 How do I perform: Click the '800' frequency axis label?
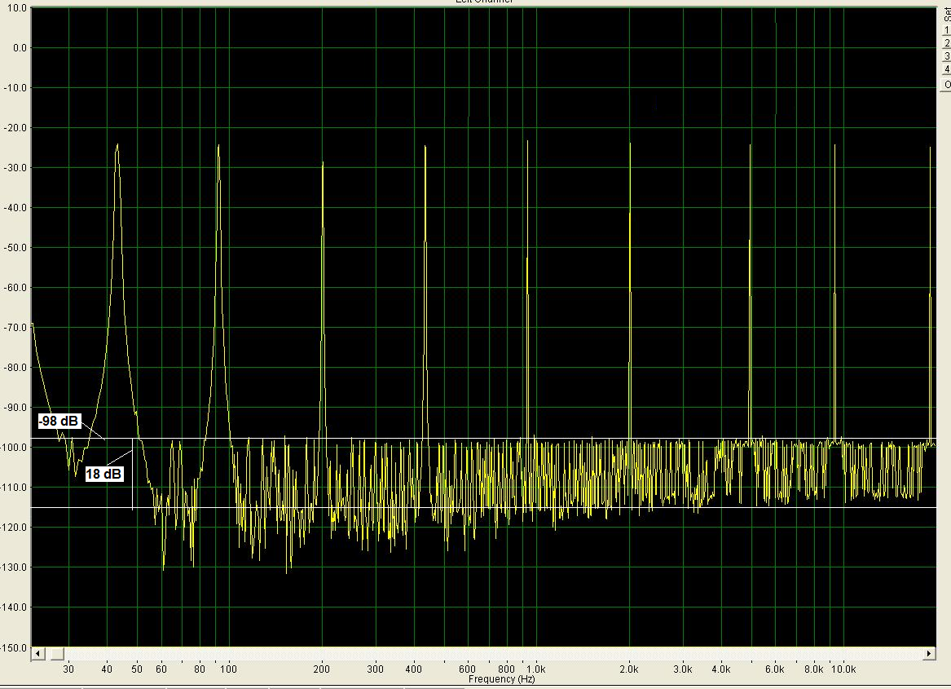[506, 669]
